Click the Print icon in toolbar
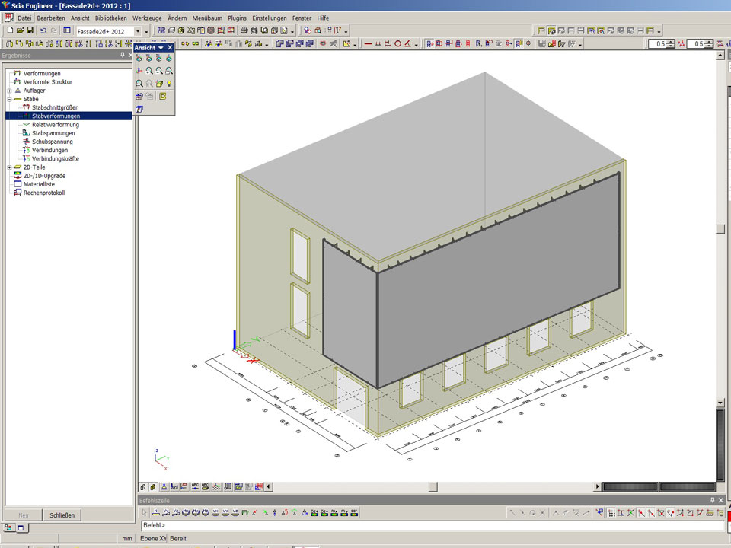Screen dimensions: 731x548 [244, 30]
